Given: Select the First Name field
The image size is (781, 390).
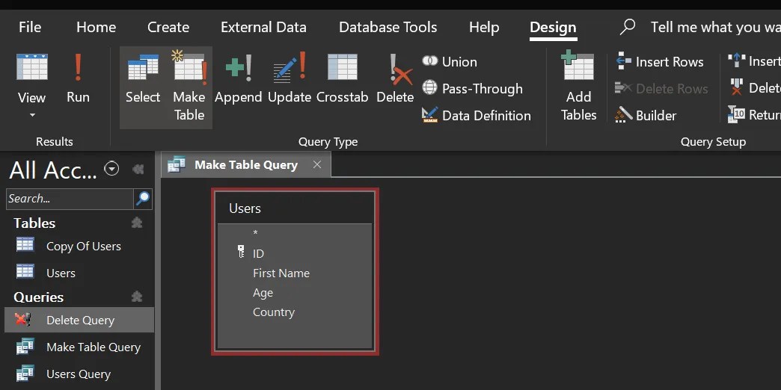Looking at the screenshot, I should pos(281,273).
